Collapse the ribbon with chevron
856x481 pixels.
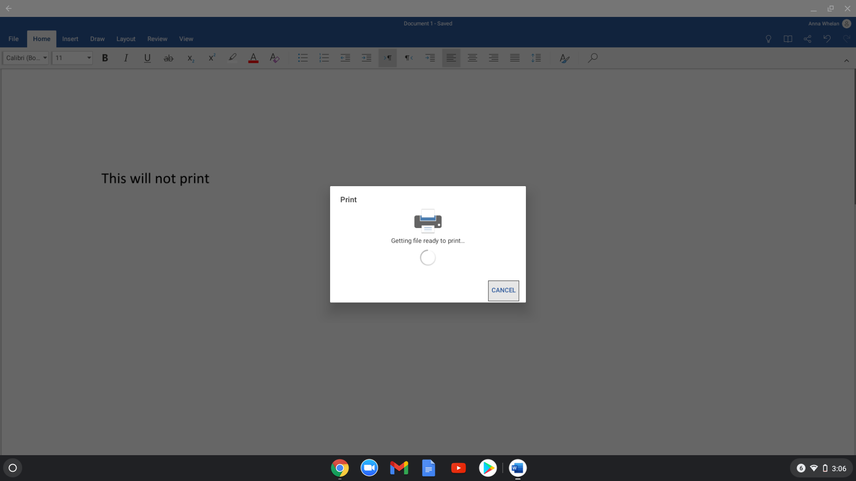pyautogui.click(x=846, y=61)
